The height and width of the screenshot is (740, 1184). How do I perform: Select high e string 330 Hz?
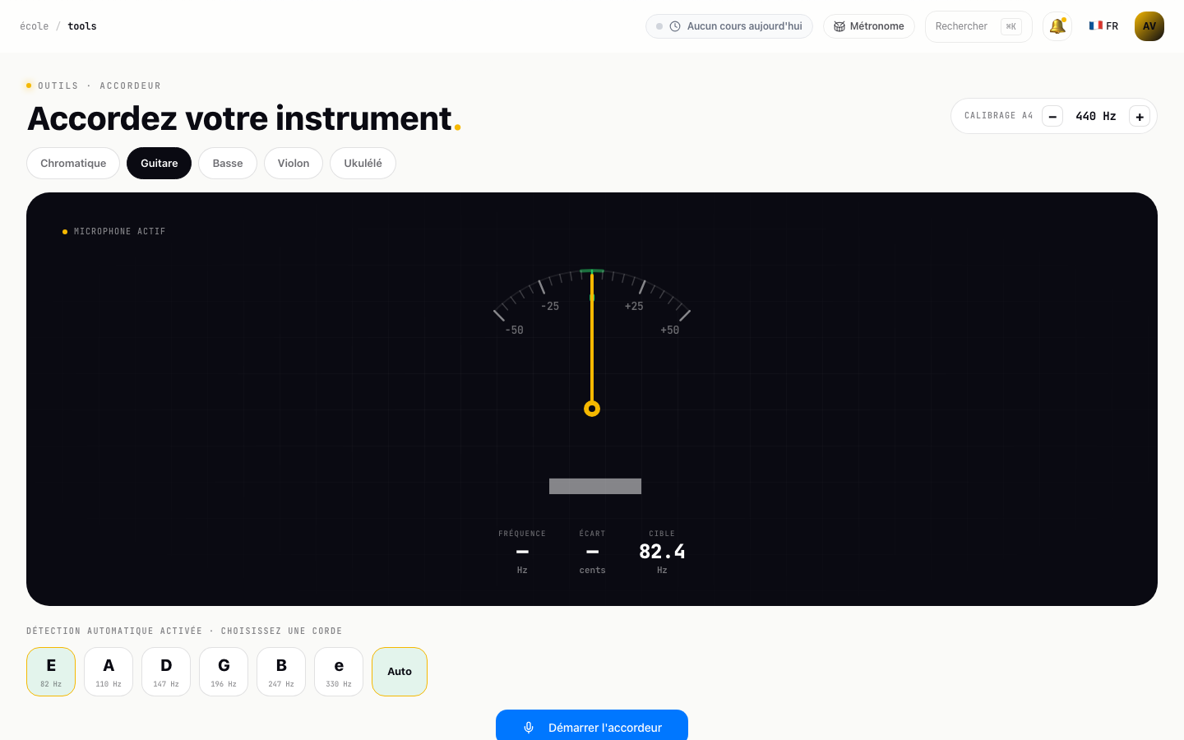click(339, 672)
